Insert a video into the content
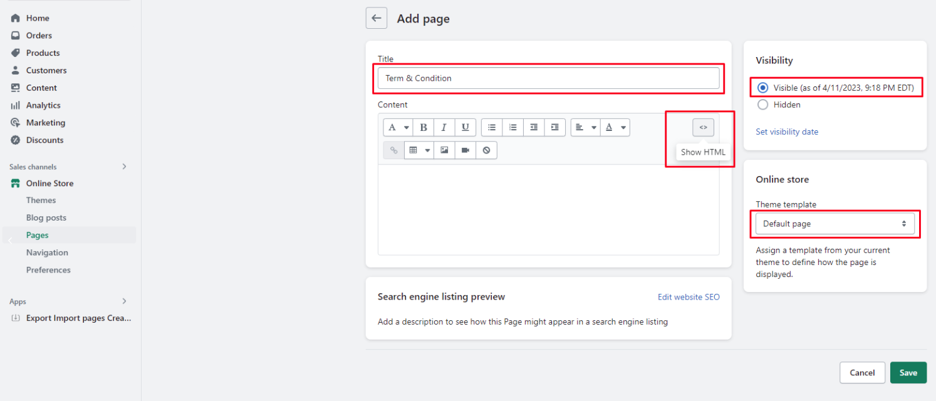936x401 pixels. coord(465,150)
